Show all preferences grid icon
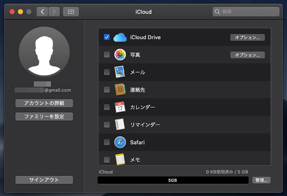 point(71,12)
